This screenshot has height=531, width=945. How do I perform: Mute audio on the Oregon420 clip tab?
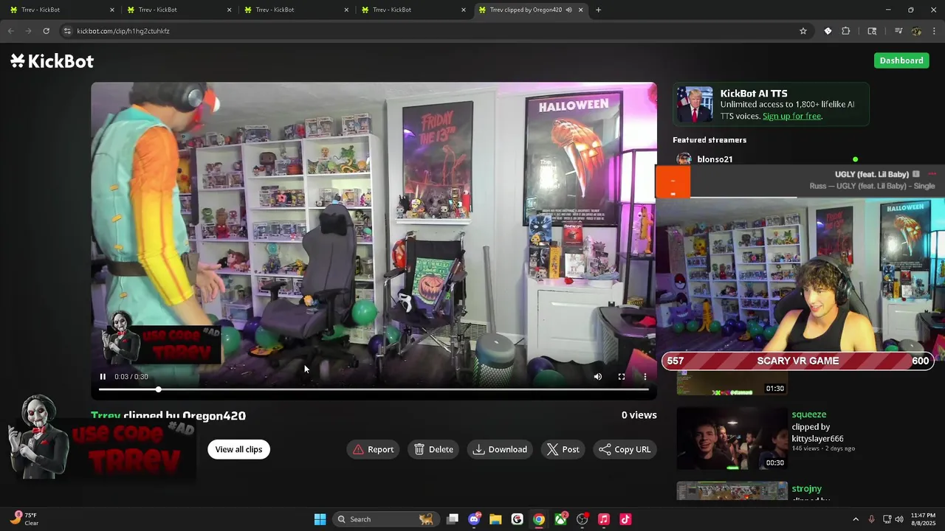point(568,10)
